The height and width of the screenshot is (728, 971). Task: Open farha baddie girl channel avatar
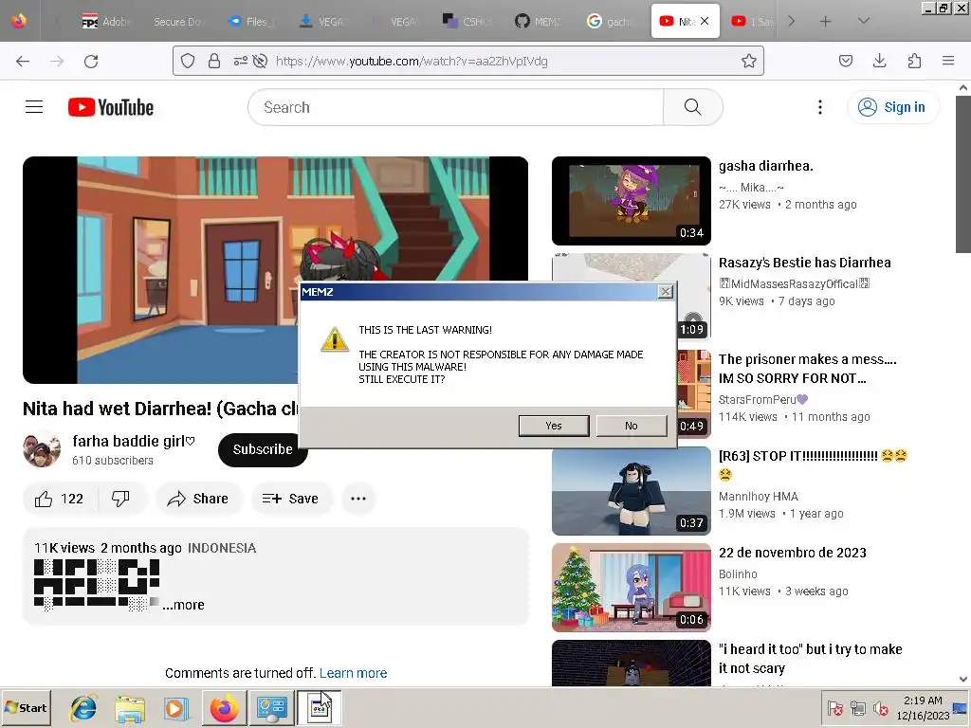click(42, 450)
